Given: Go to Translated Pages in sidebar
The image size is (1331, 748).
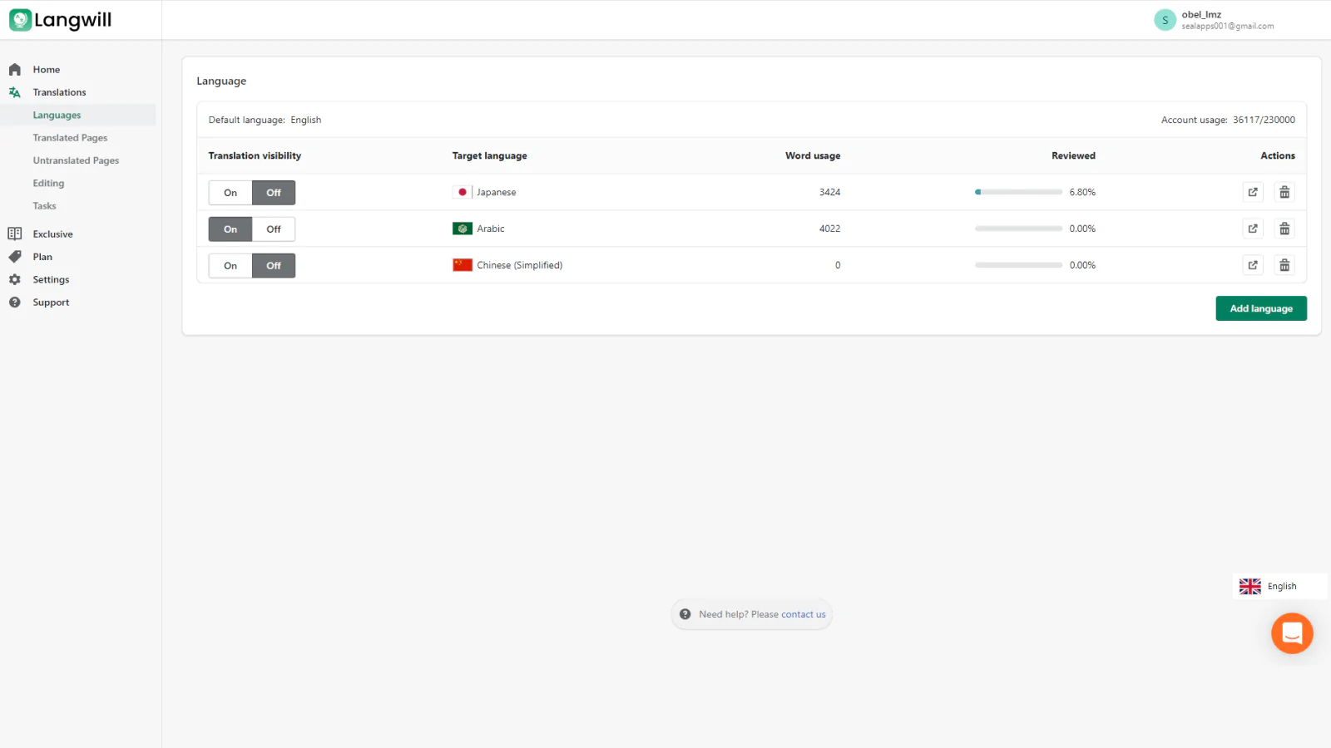Looking at the screenshot, I should (x=70, y=138).
